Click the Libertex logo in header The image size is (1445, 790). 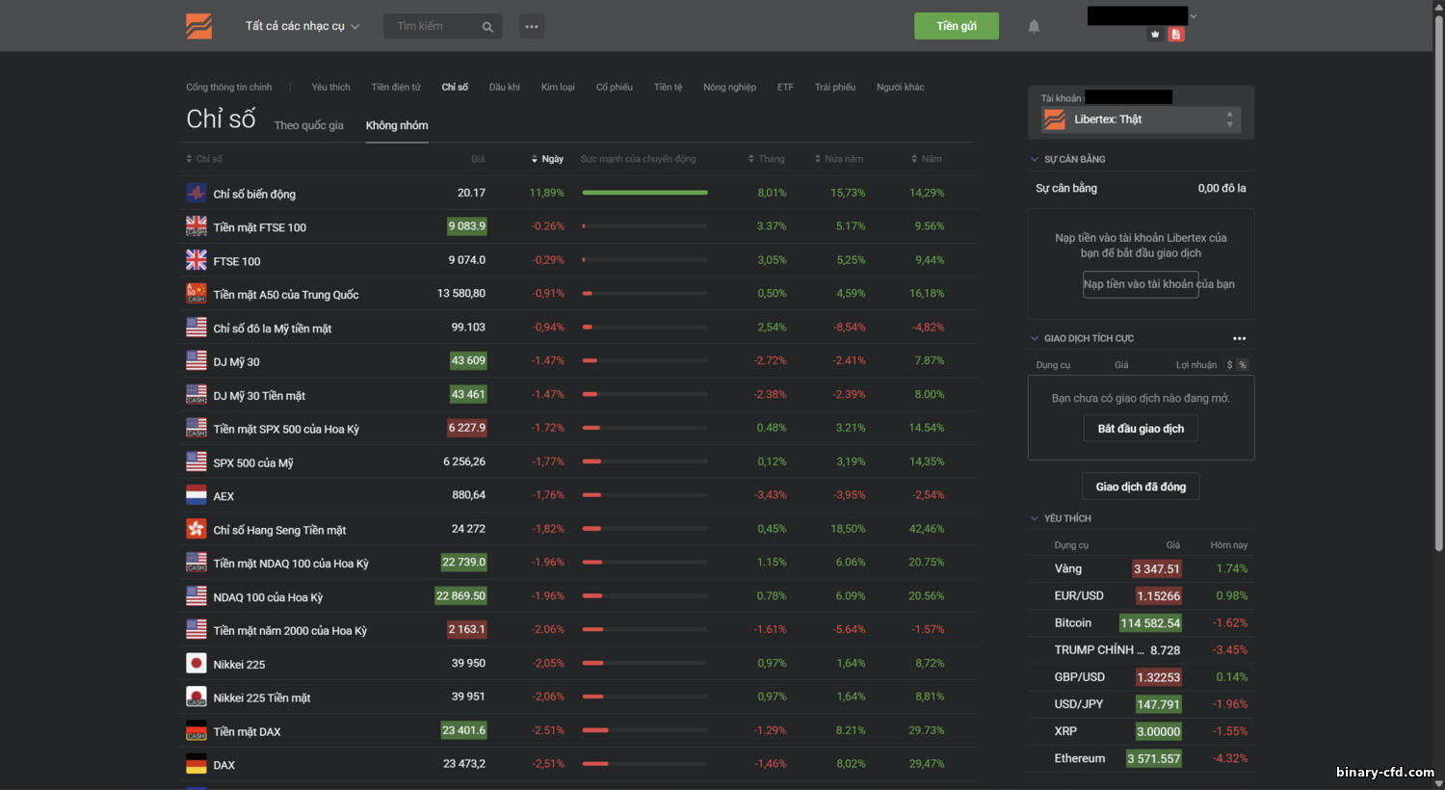[199, 26]
